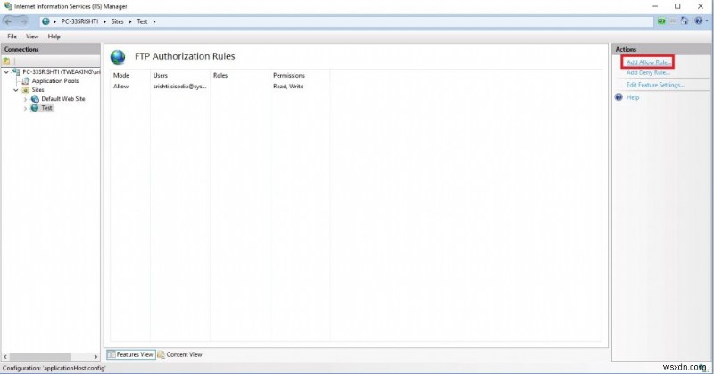
Task: Sort by Roles column header
Action: coord(220,75)
